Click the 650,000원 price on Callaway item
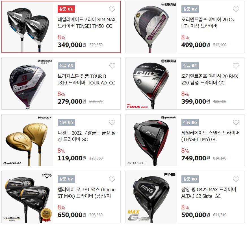The image size is (247, 225). 72,215
